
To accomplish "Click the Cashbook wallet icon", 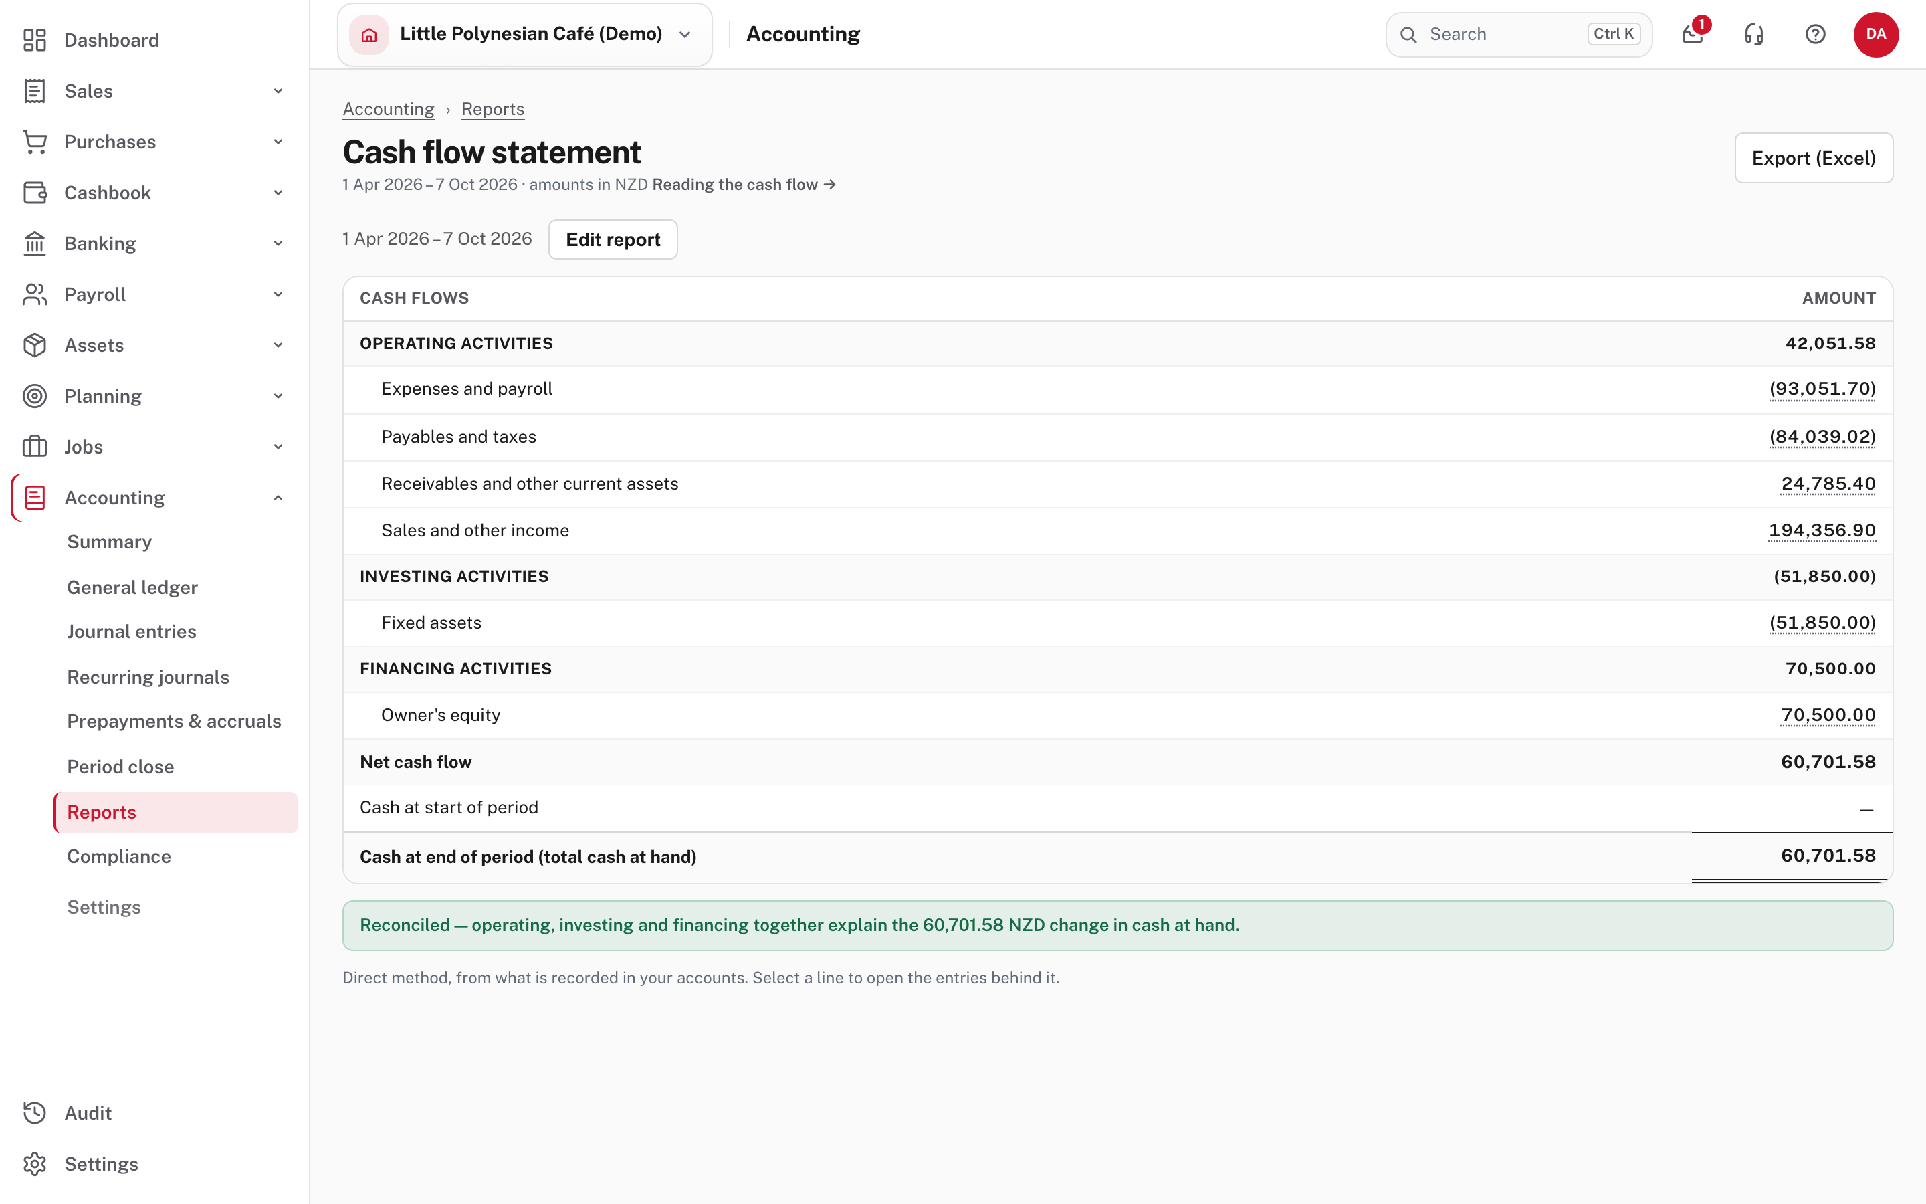I will click(x=35, y=193).
